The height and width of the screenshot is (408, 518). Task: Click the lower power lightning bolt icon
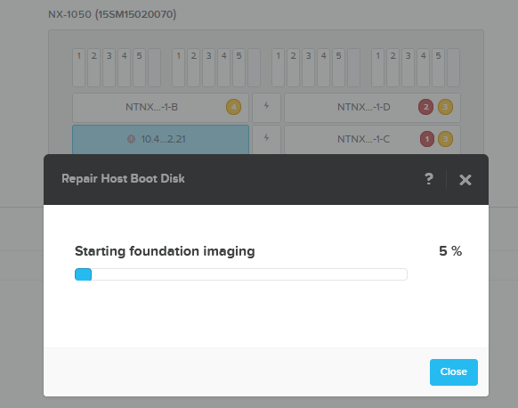click(267, 138)
